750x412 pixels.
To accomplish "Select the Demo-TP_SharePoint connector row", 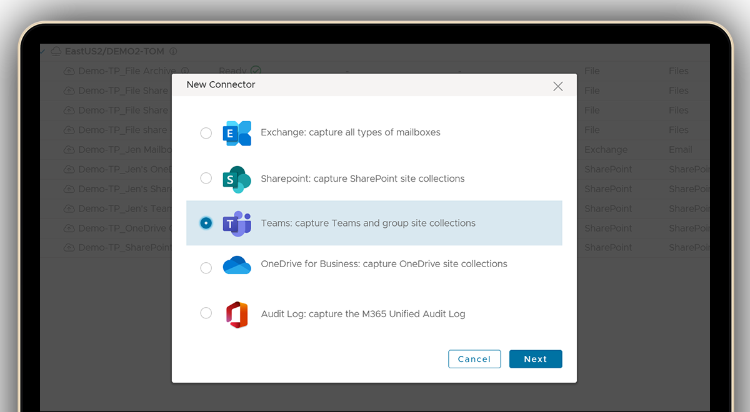I will coord(375,248).
